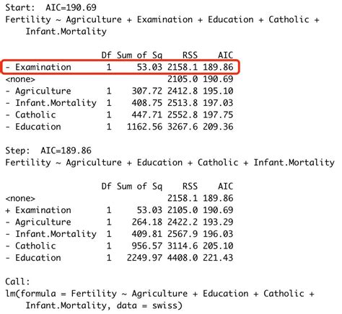Click the Agriculture row with AIC 193.29

[x=120, y=222]
